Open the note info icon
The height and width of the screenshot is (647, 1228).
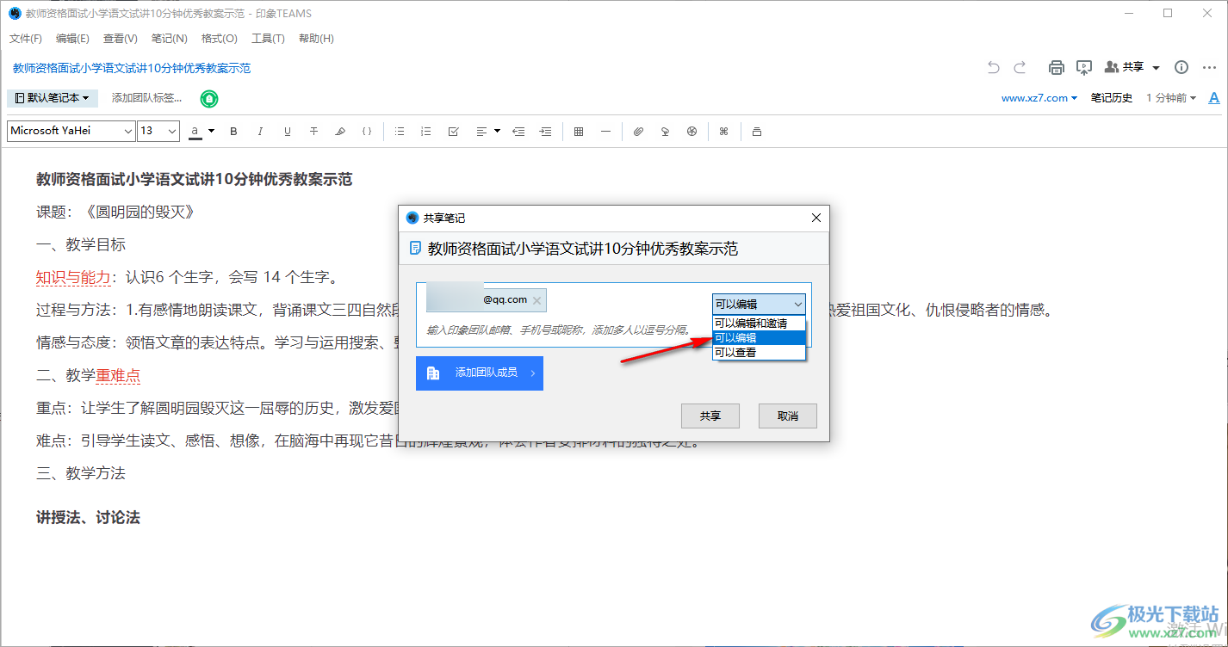tap(1181, 67)
